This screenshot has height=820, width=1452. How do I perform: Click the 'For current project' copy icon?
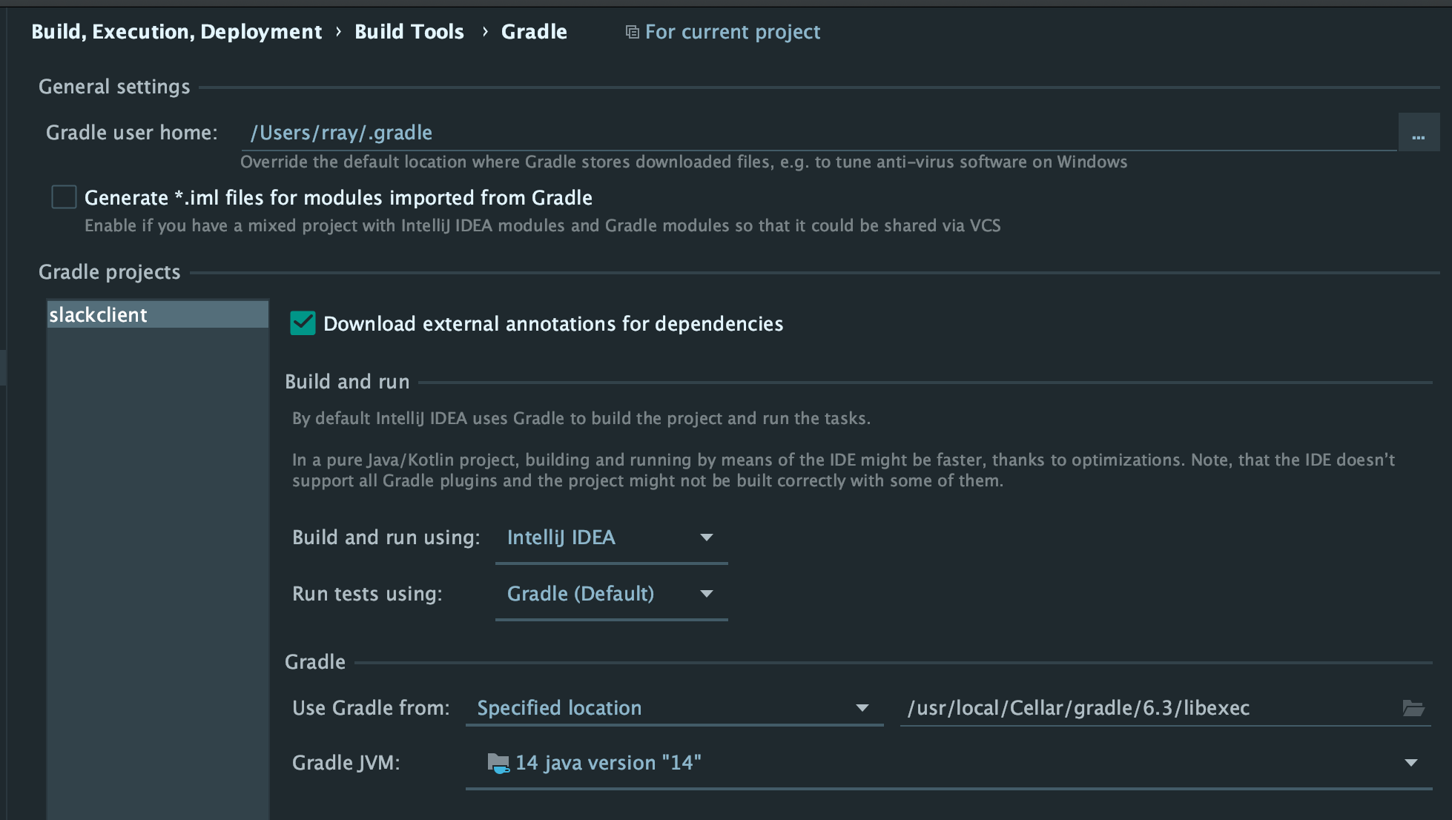tap(632, 32)
